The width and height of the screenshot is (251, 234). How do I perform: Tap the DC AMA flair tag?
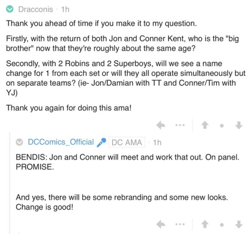[x=127, y=142]
